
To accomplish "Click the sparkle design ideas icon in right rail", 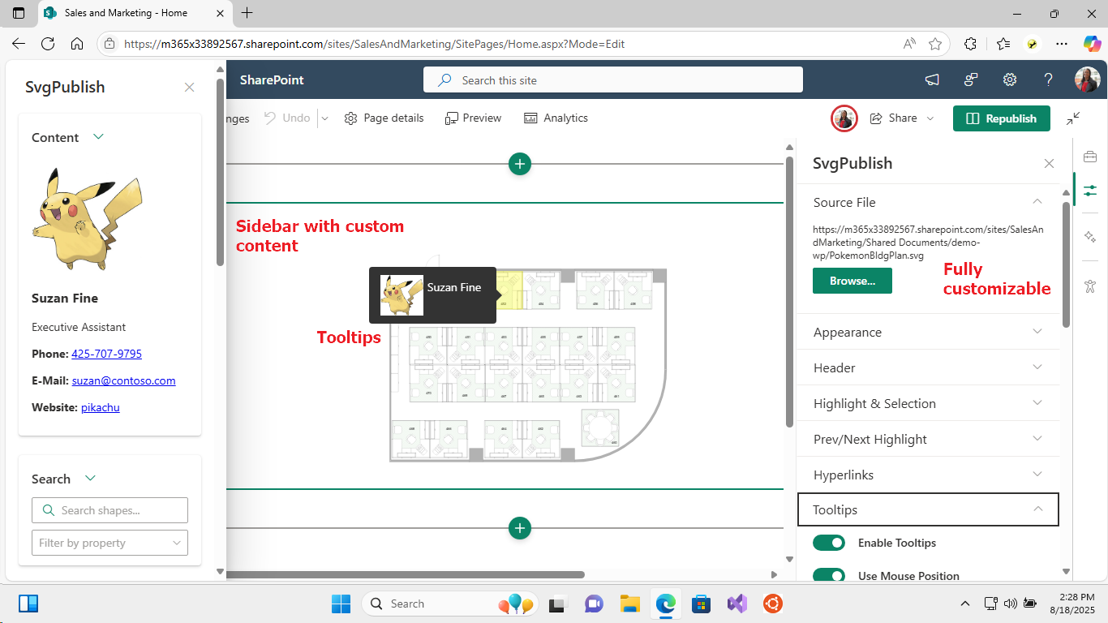I will tap(1089, 236).
